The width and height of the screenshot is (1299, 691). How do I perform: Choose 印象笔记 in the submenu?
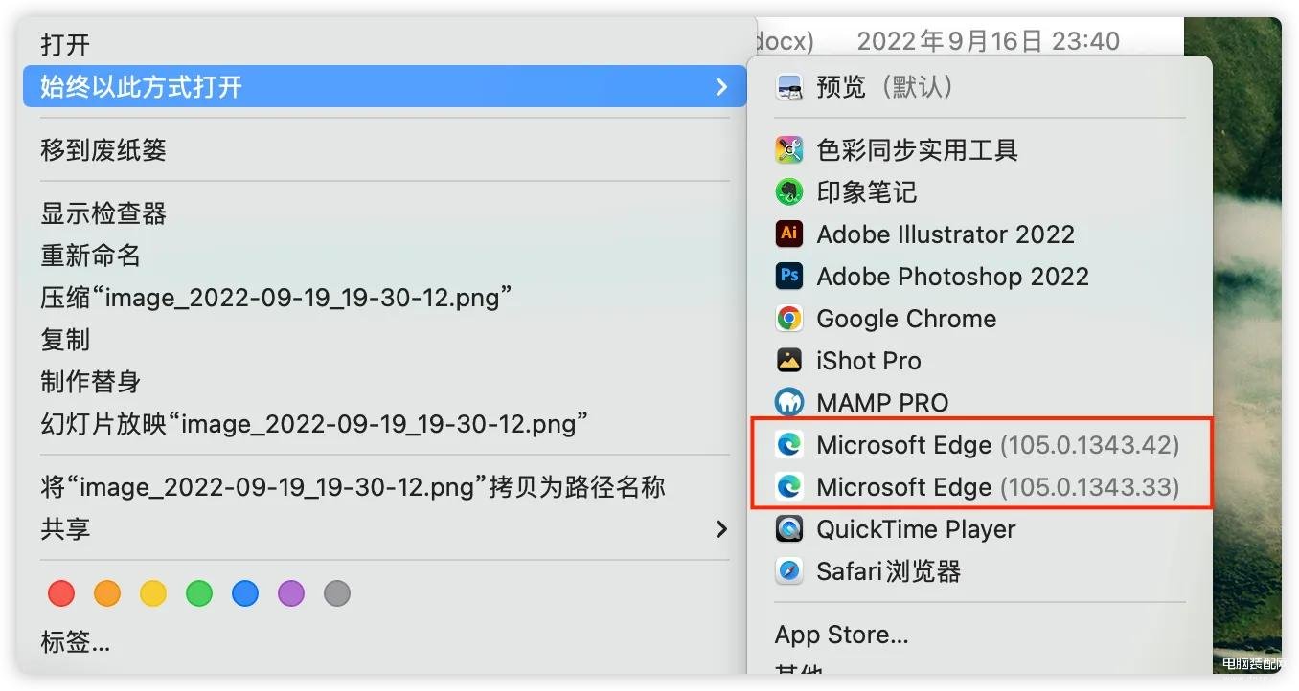[980, 192]
